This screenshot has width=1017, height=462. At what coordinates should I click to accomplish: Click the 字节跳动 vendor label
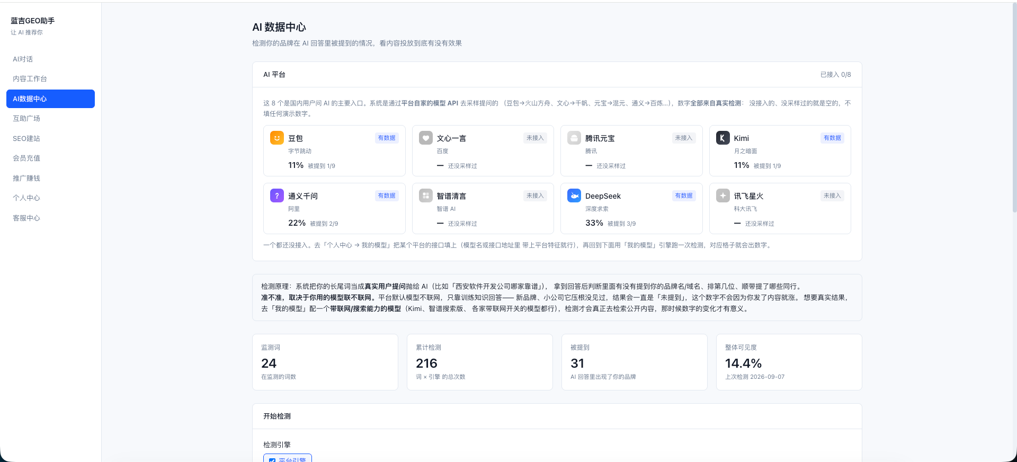[300, 151]
